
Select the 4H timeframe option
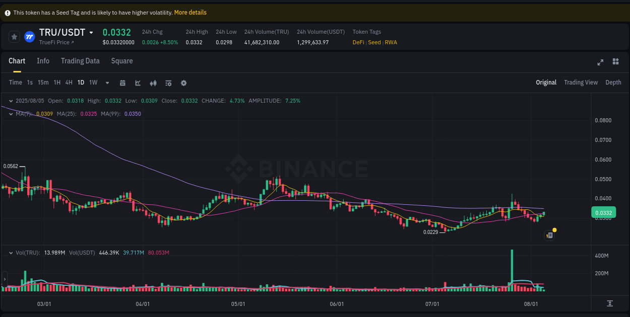coord(69,83)
